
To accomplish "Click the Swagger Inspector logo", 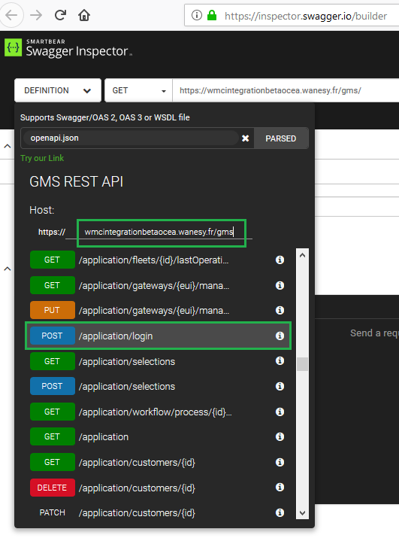I will coord(68,47).
